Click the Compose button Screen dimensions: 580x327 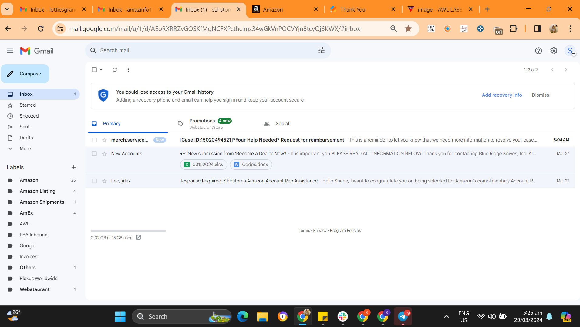[x=25, y=74]
